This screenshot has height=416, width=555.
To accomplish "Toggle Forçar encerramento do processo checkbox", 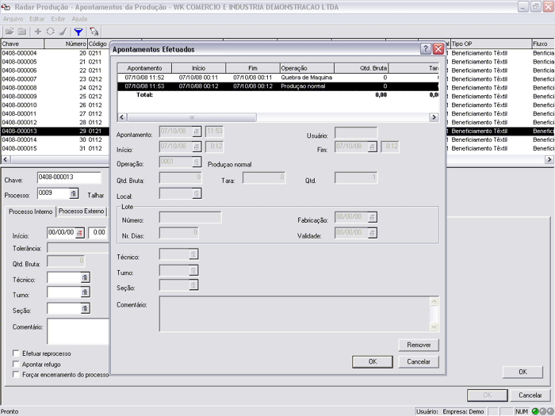I will (17, 374).
